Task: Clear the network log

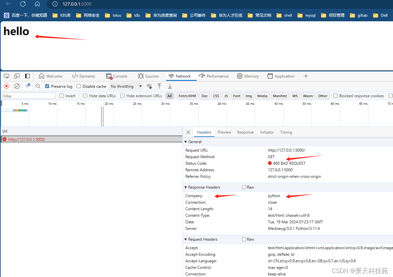Action: pyautogui.click(x=17, y=86)
